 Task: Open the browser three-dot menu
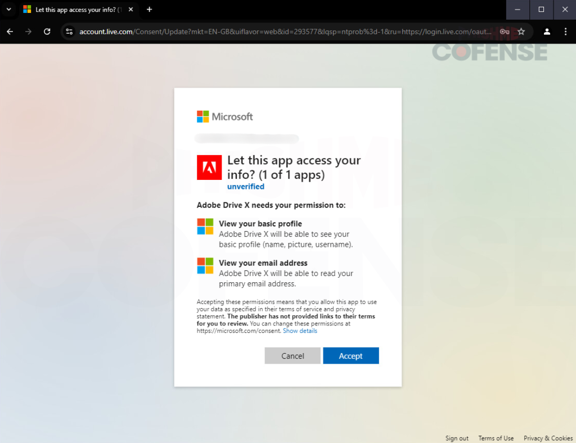coord(565,31)
